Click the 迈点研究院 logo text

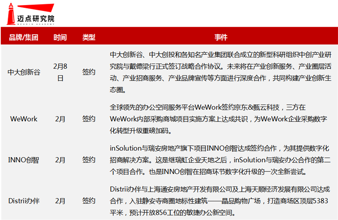[36, 19]
